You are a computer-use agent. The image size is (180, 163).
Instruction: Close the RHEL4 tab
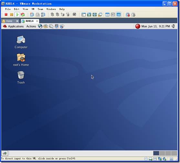[x=37, y=21]
